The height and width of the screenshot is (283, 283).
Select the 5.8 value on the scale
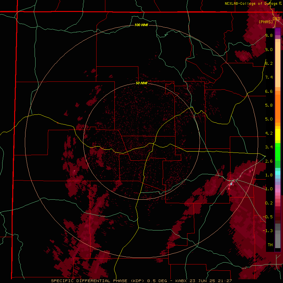(269, 105)
